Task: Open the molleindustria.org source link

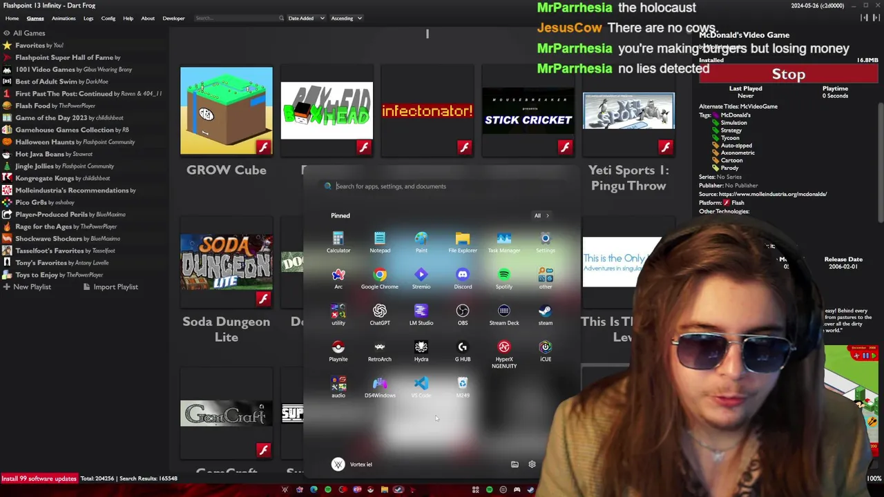Action: [773, 195]
